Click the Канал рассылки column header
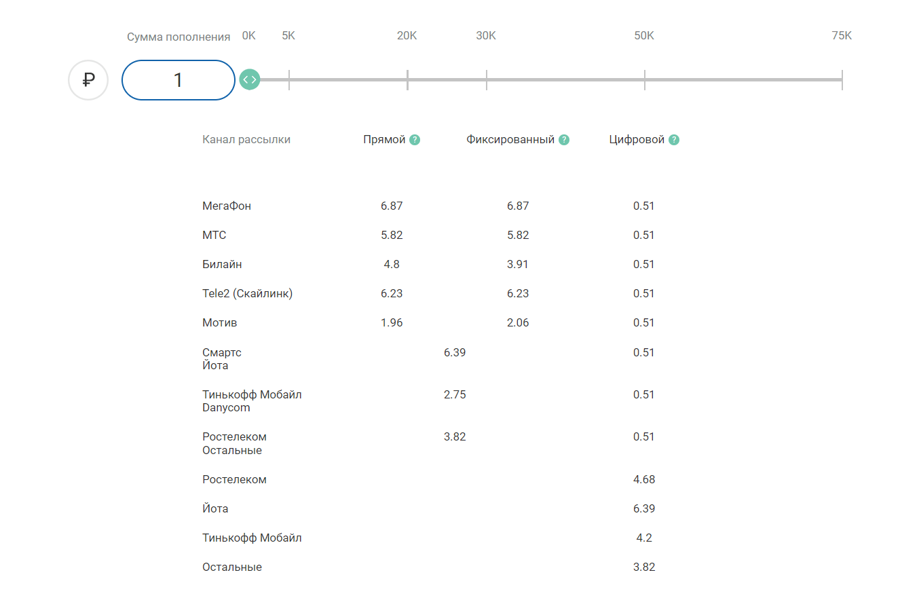This screenshot has width=919, height=598. coord(246,140)
